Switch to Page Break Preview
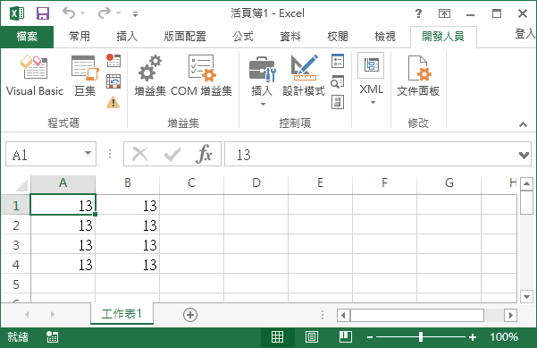The height and width of the screenshot is (348, 537). coord(345,337)
